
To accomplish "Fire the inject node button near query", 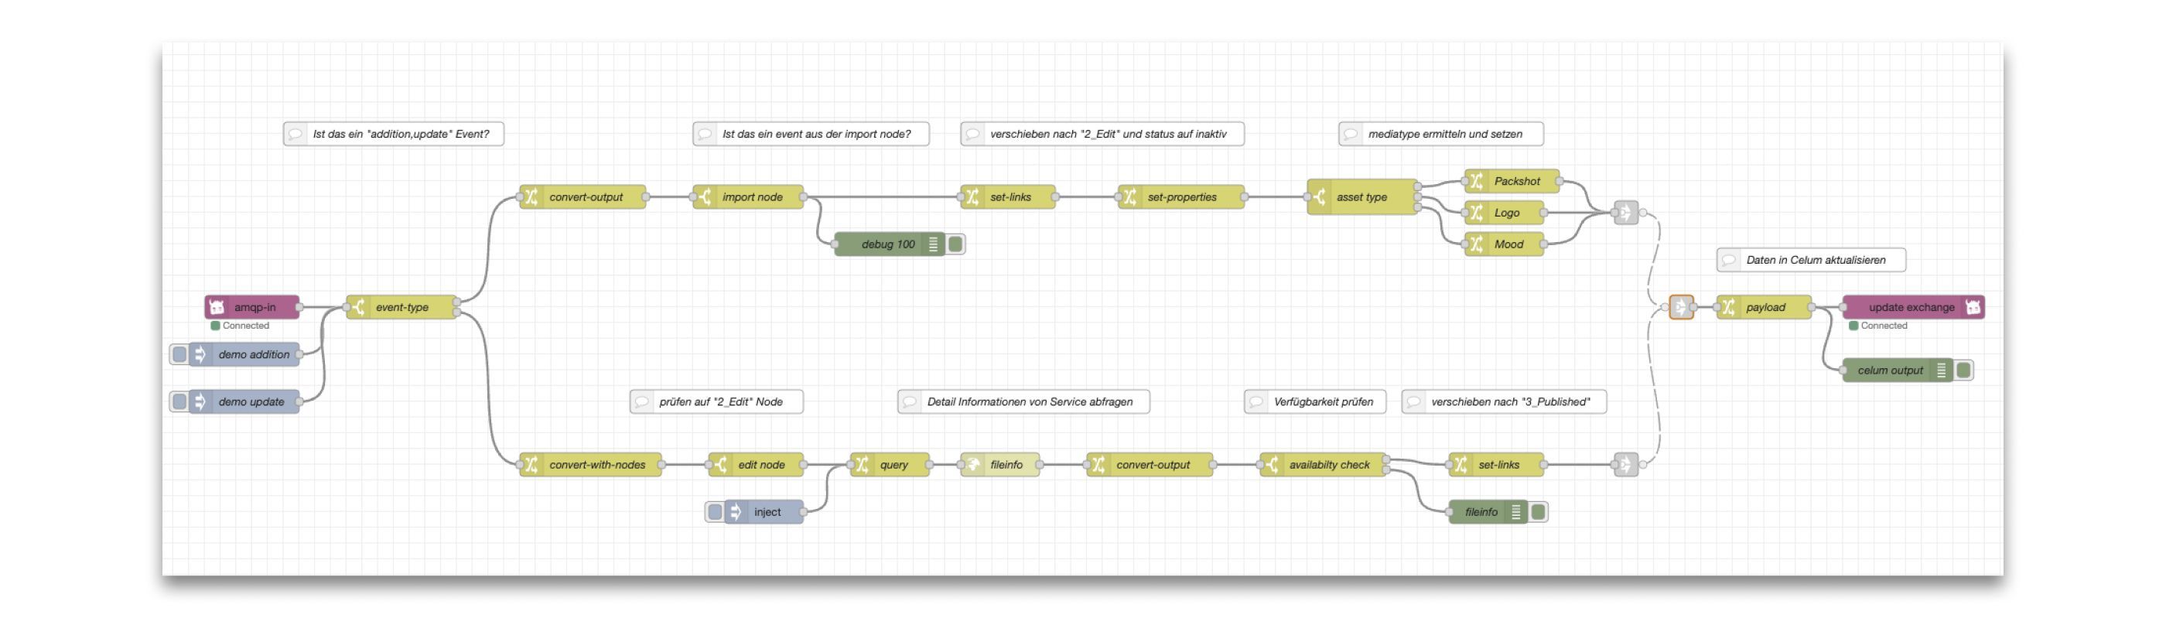I will click(715, 511).
